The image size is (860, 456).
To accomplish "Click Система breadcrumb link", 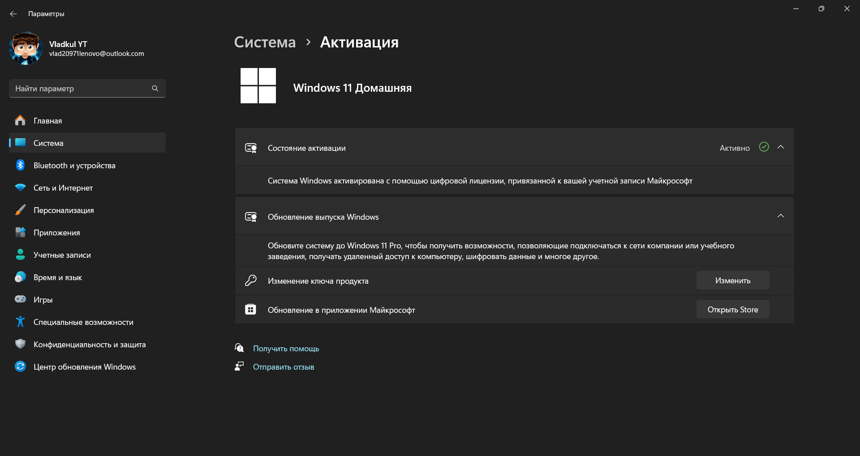I will (x=265, y=42).
